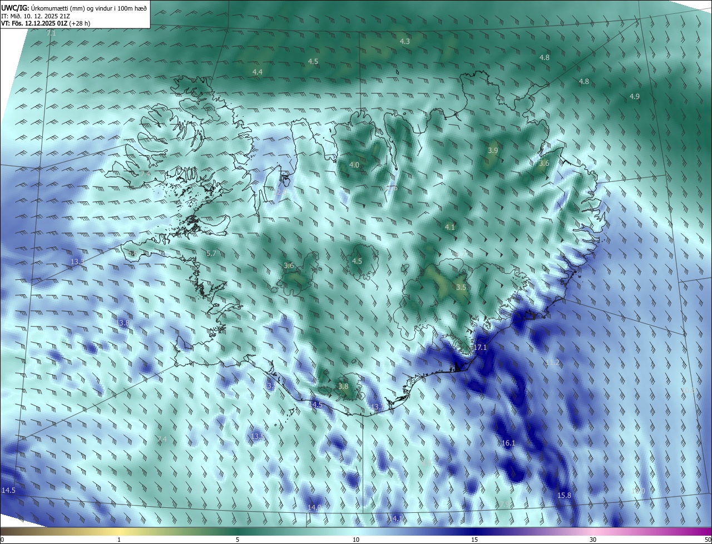The image size is (712, 544).
Task: Click the 3.9 value label on the map
Action: pos(493,151)
